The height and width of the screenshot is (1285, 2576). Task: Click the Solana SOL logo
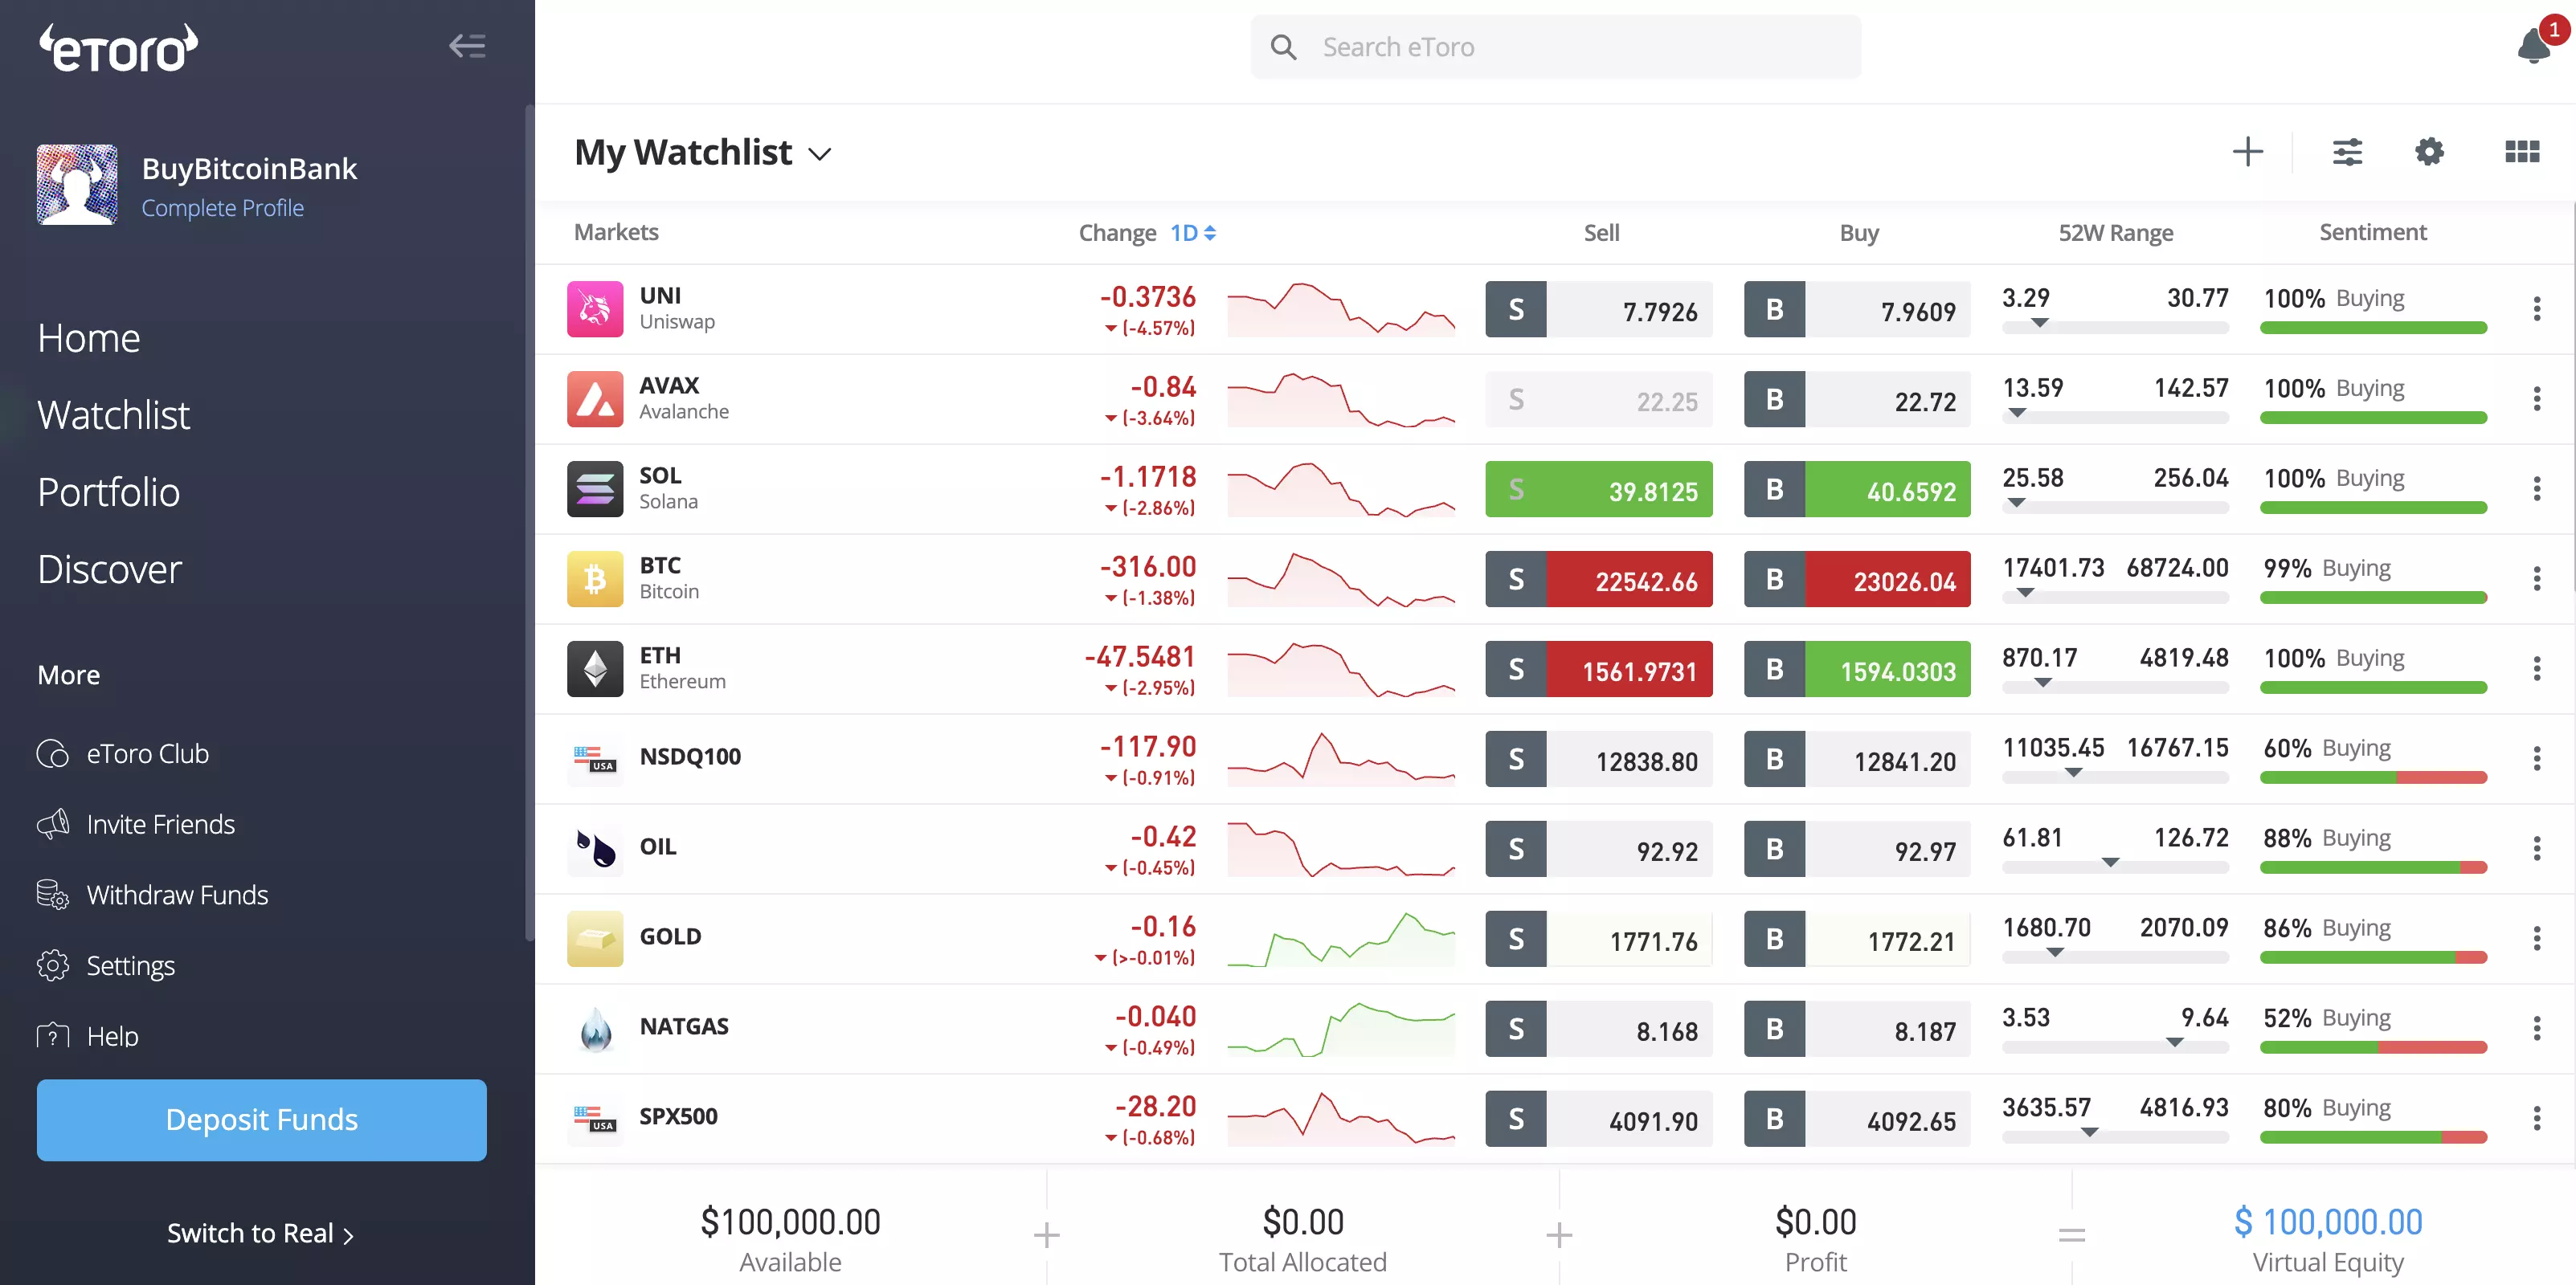(595, 488)
